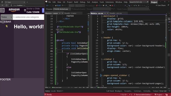
Task: Restart debugging with the restart icon
Action: 114,5
